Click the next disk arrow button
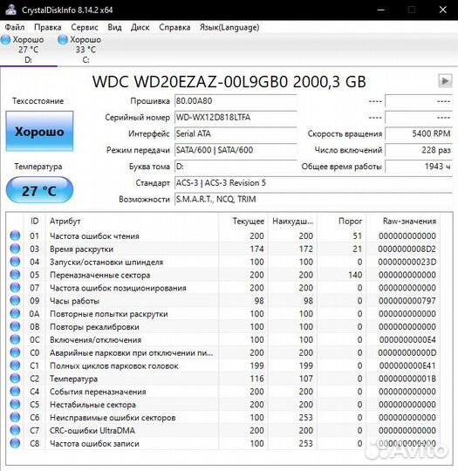 [x=445, y=81]
